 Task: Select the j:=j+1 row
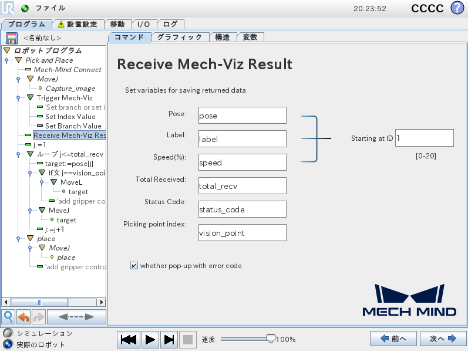pyautogui.click(x=55, y=229)
